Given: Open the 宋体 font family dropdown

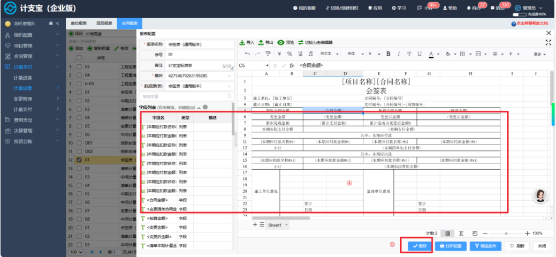Looking at the screenshot, I should tap(356, 54).
